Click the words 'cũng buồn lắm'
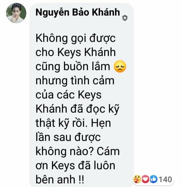Screen dimensions: 182x187 coord(73,66)
